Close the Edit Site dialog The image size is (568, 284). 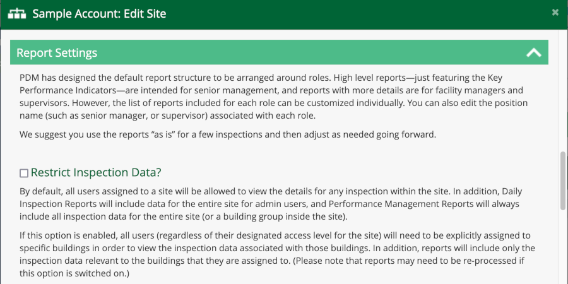tap(555, 12)
